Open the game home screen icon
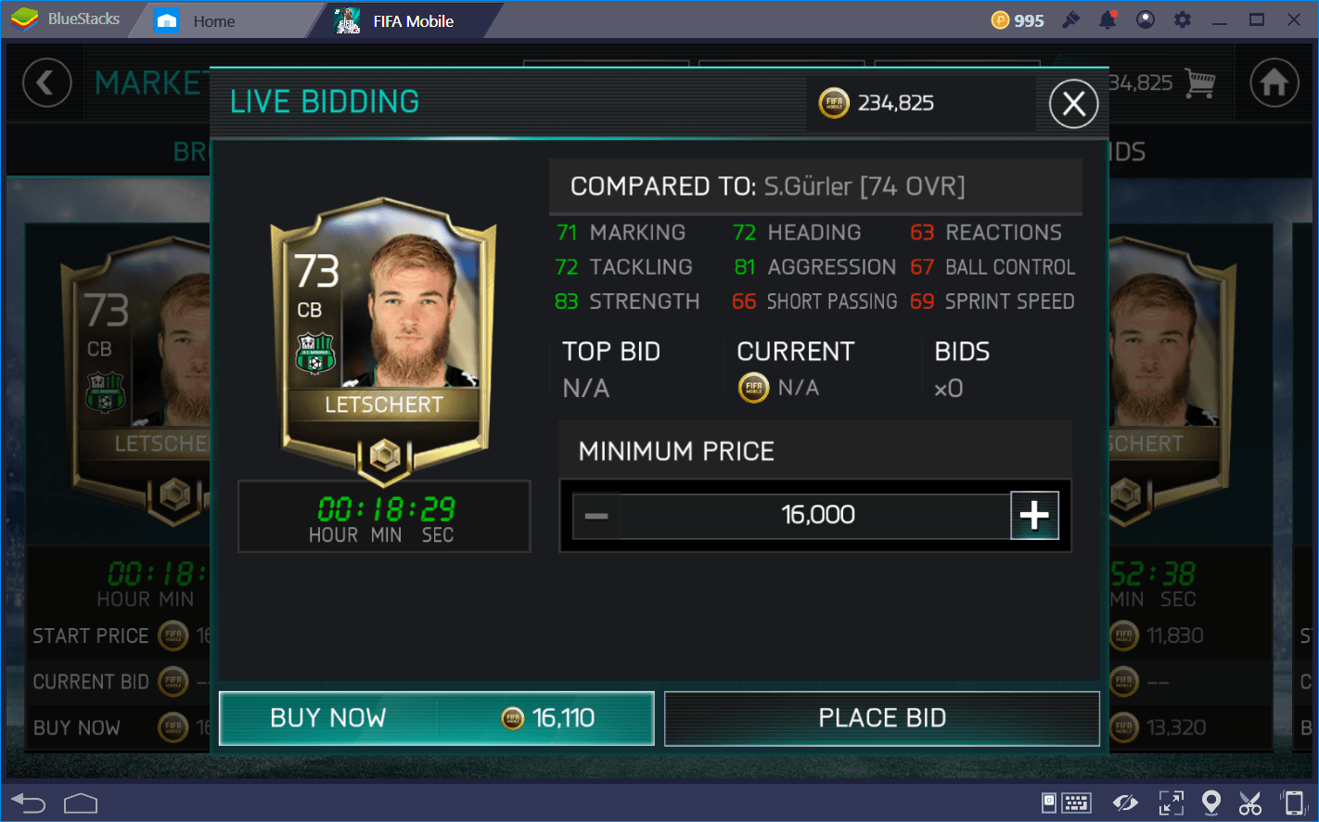This screenshot has height=822, width=1319. [1274, 83]
